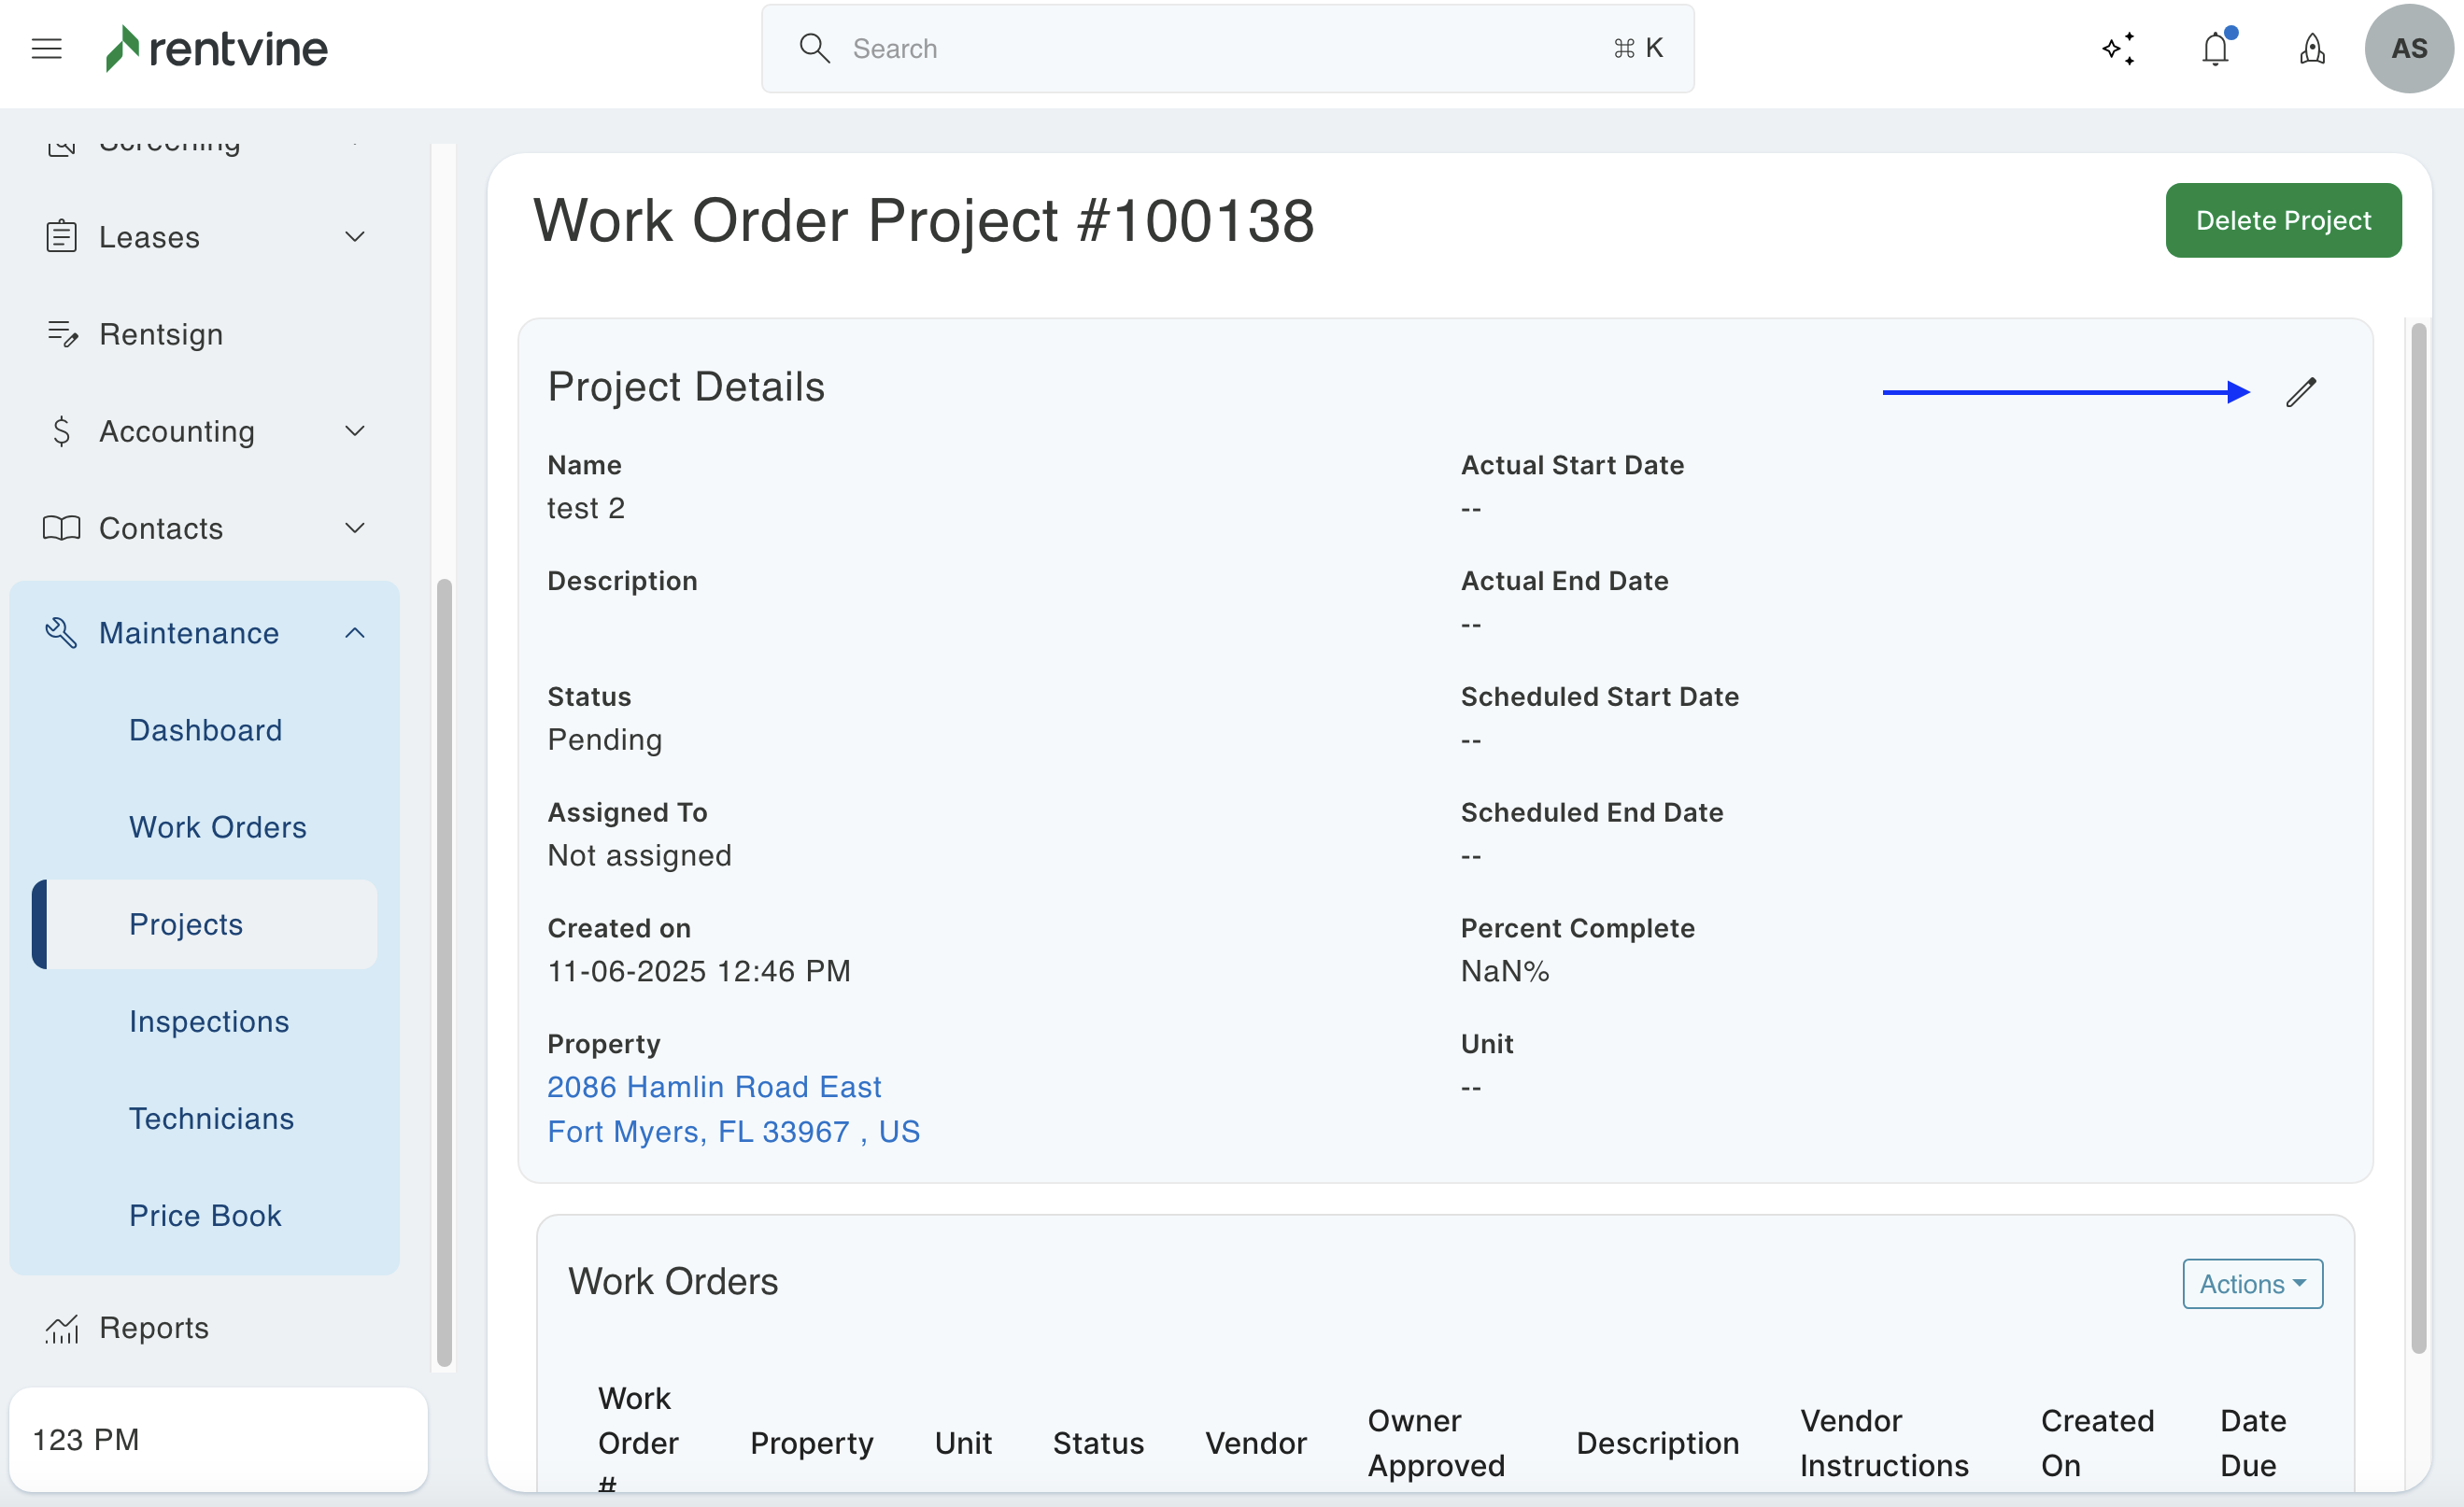This screenshot has height=1507, width=2464.
Task: Open the AS user avatar menu
Action: click(2408, 48)
